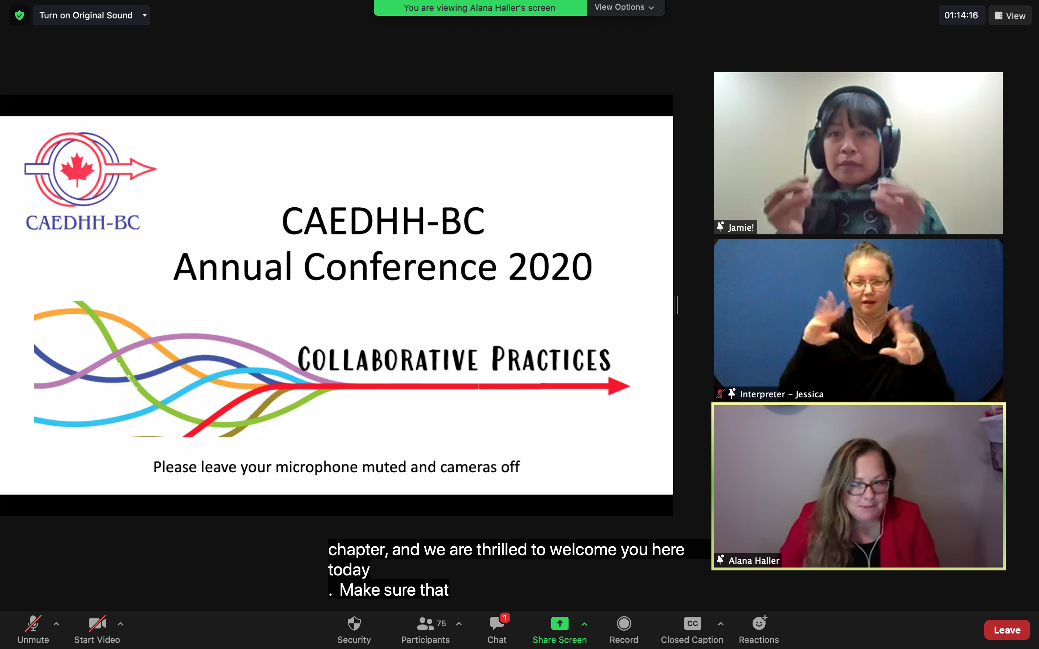Click the 'Collaborative Practices' slide heading

(454, 359)
